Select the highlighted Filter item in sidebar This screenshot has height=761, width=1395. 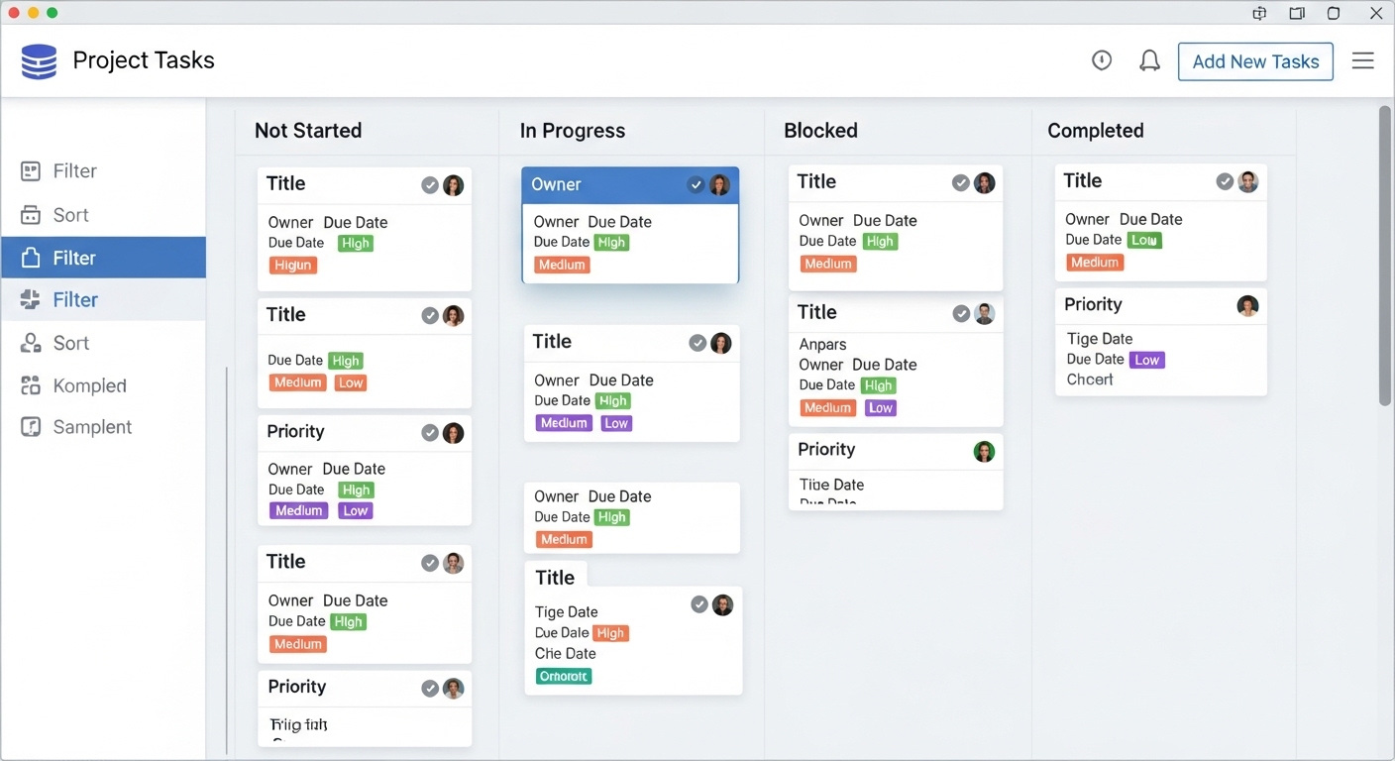103,258
